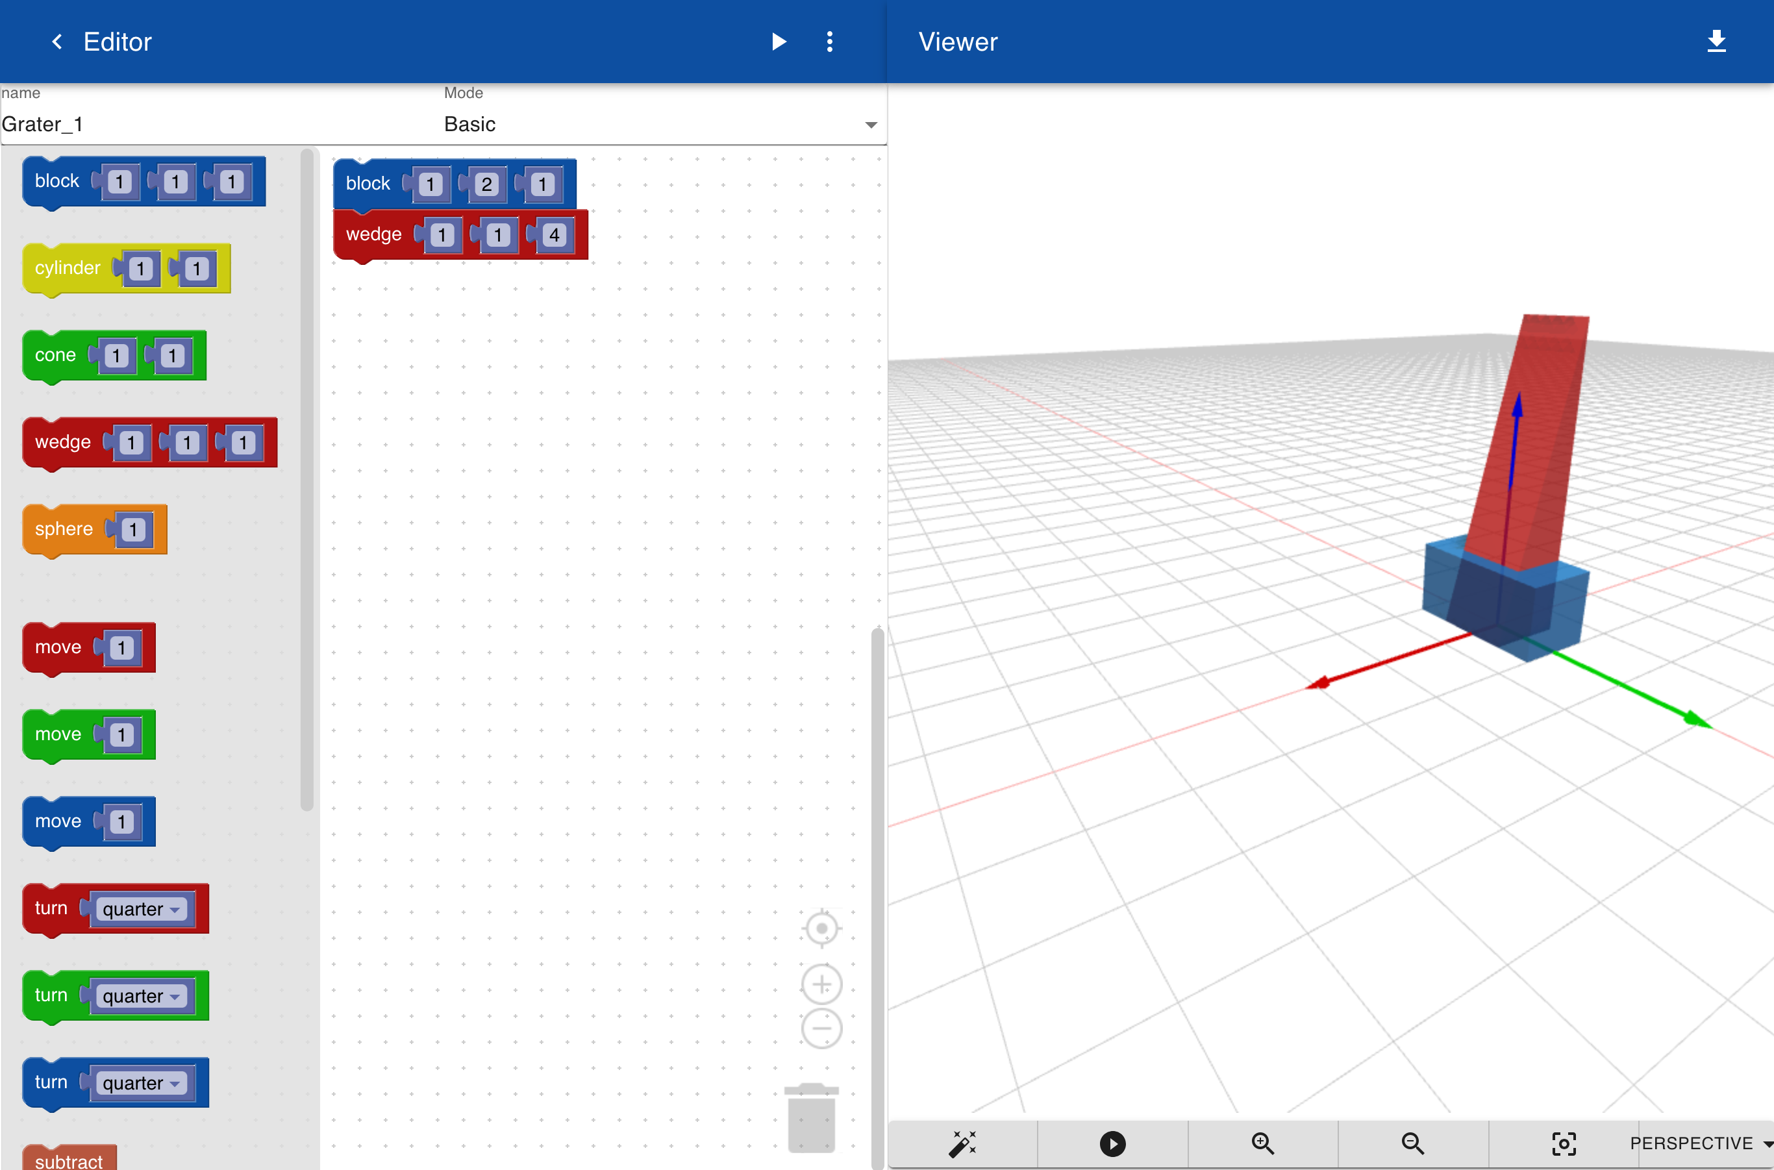Screen dimensions: 1774x1170
Task: Edit value 4 in workspace wedge
Action: tap(554, 235)
